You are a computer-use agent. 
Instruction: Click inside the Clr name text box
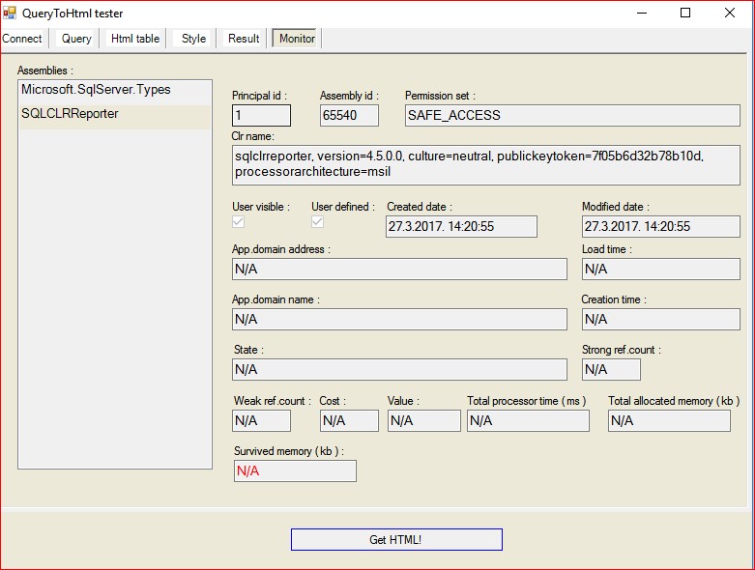click(x=485, y=164)
